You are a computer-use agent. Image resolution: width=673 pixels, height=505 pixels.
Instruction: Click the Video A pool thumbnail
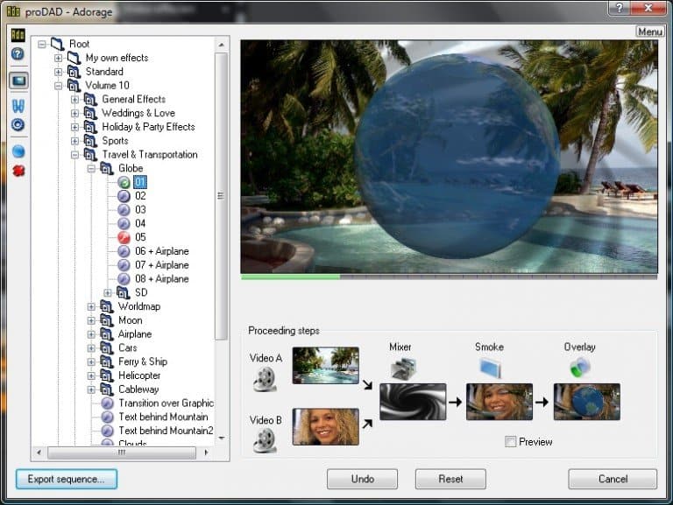[326, 365]
